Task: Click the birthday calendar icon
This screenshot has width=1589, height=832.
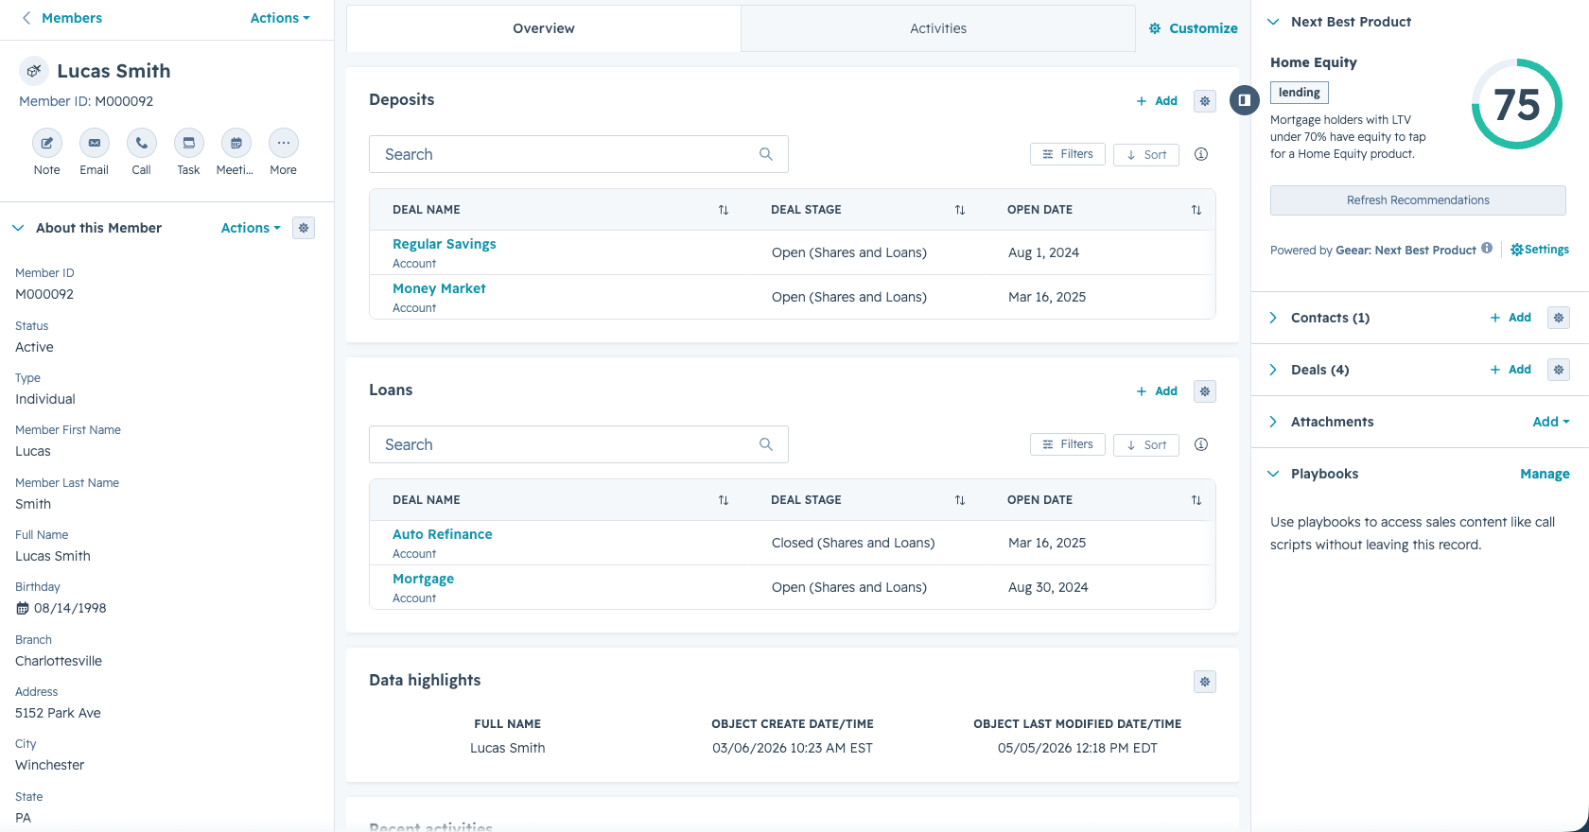Action: point(23,609)
